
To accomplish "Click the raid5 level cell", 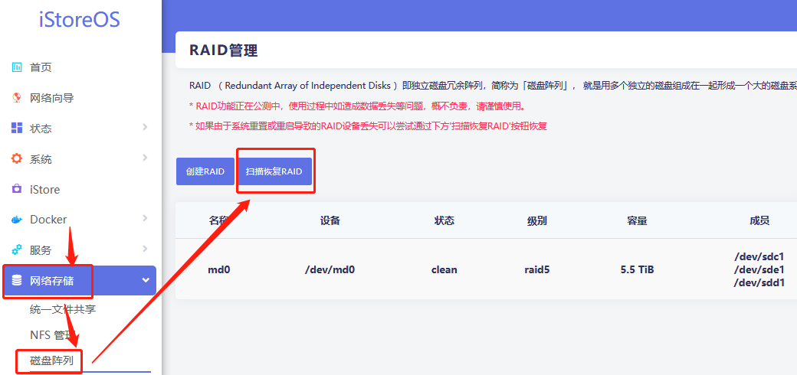I will (x=537, y=269).
